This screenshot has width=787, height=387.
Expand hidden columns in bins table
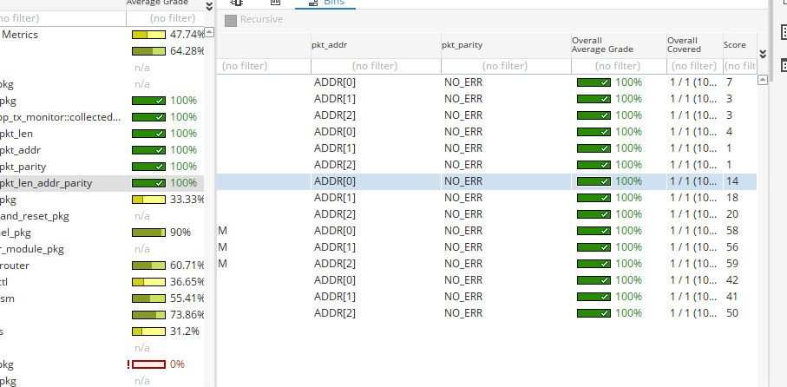point(763,54)
